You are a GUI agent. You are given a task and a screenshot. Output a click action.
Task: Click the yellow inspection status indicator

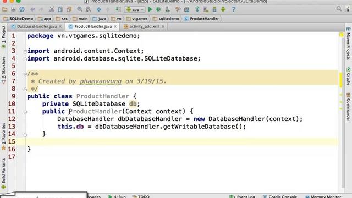coord(342,35)
